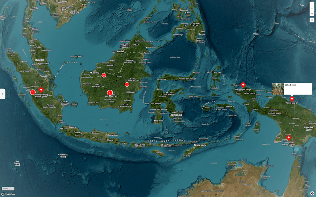Click the red Ebha Sekhe map pin
Viewport: 316px width, 197px height.
292,98
